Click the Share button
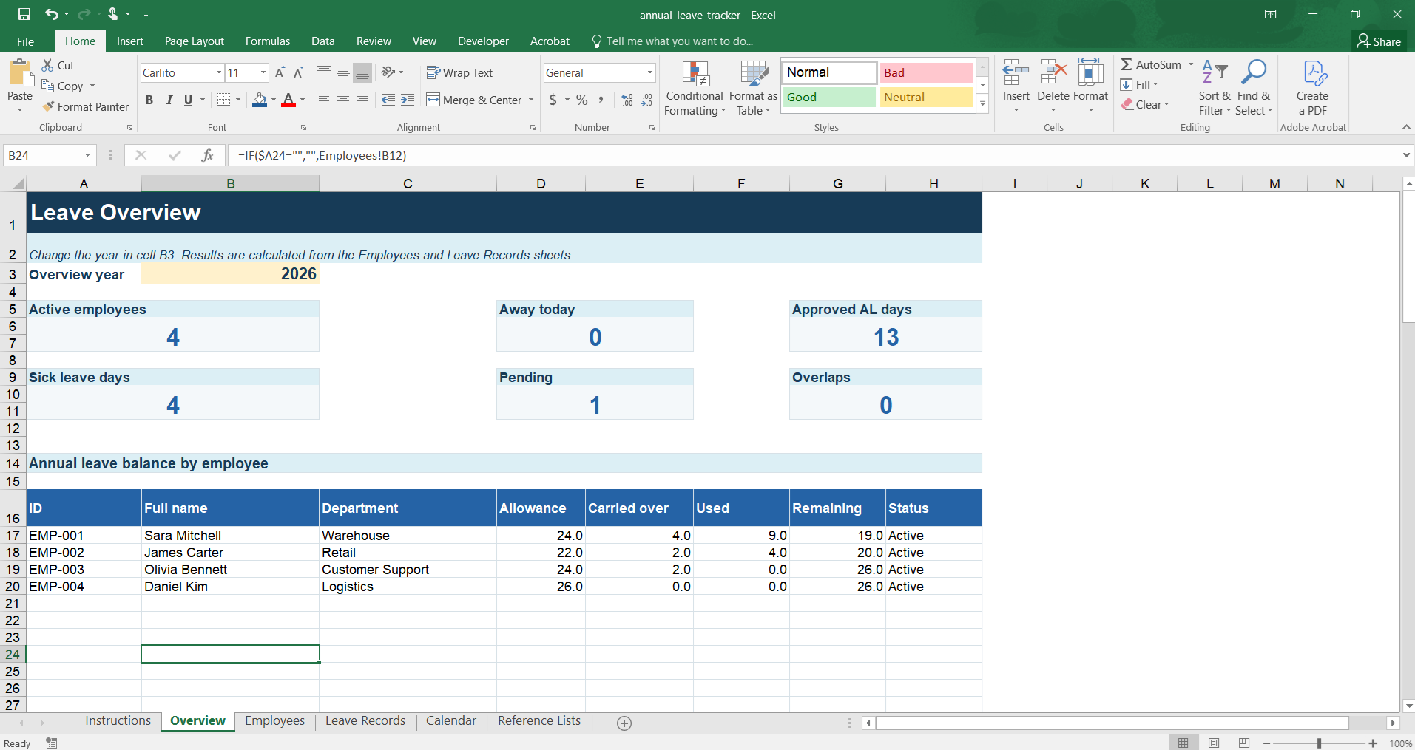This screenshot has width=1415, height=750. 1379,41
